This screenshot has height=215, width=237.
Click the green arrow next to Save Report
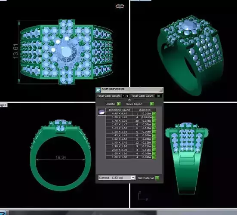click(x=152, y=104)
